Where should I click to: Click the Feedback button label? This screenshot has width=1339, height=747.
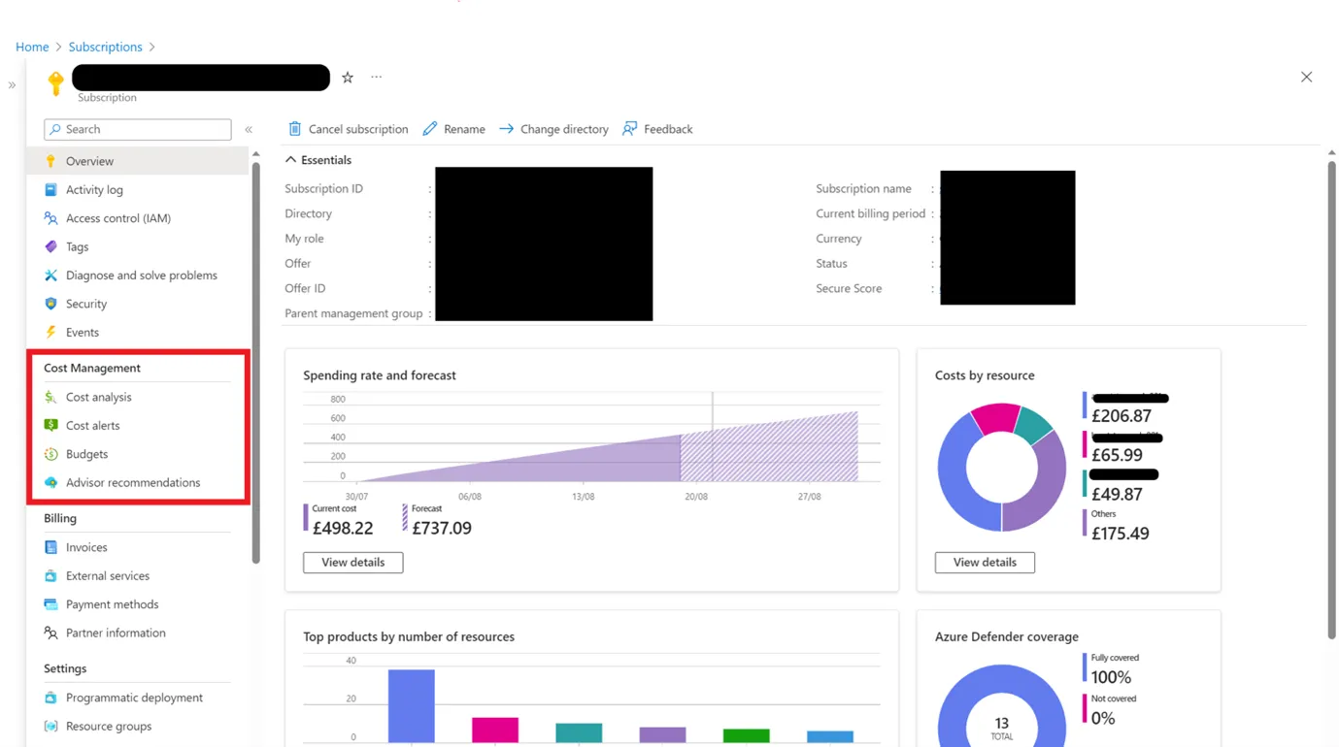pos(668,129)
